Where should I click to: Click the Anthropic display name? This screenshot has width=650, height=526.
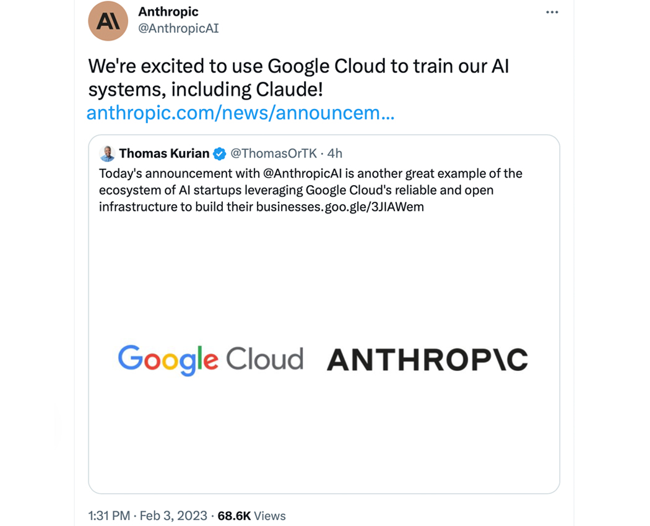coord(168,12)
